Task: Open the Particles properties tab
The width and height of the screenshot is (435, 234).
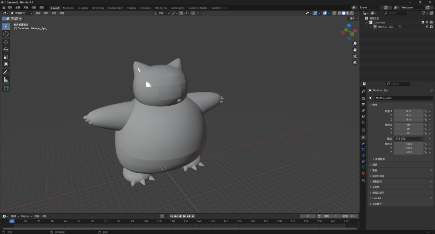Action: (x=363, y=149)
